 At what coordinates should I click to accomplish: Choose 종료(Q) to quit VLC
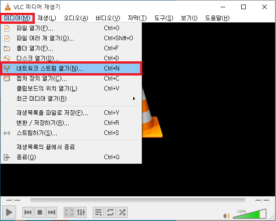[71, 157]
